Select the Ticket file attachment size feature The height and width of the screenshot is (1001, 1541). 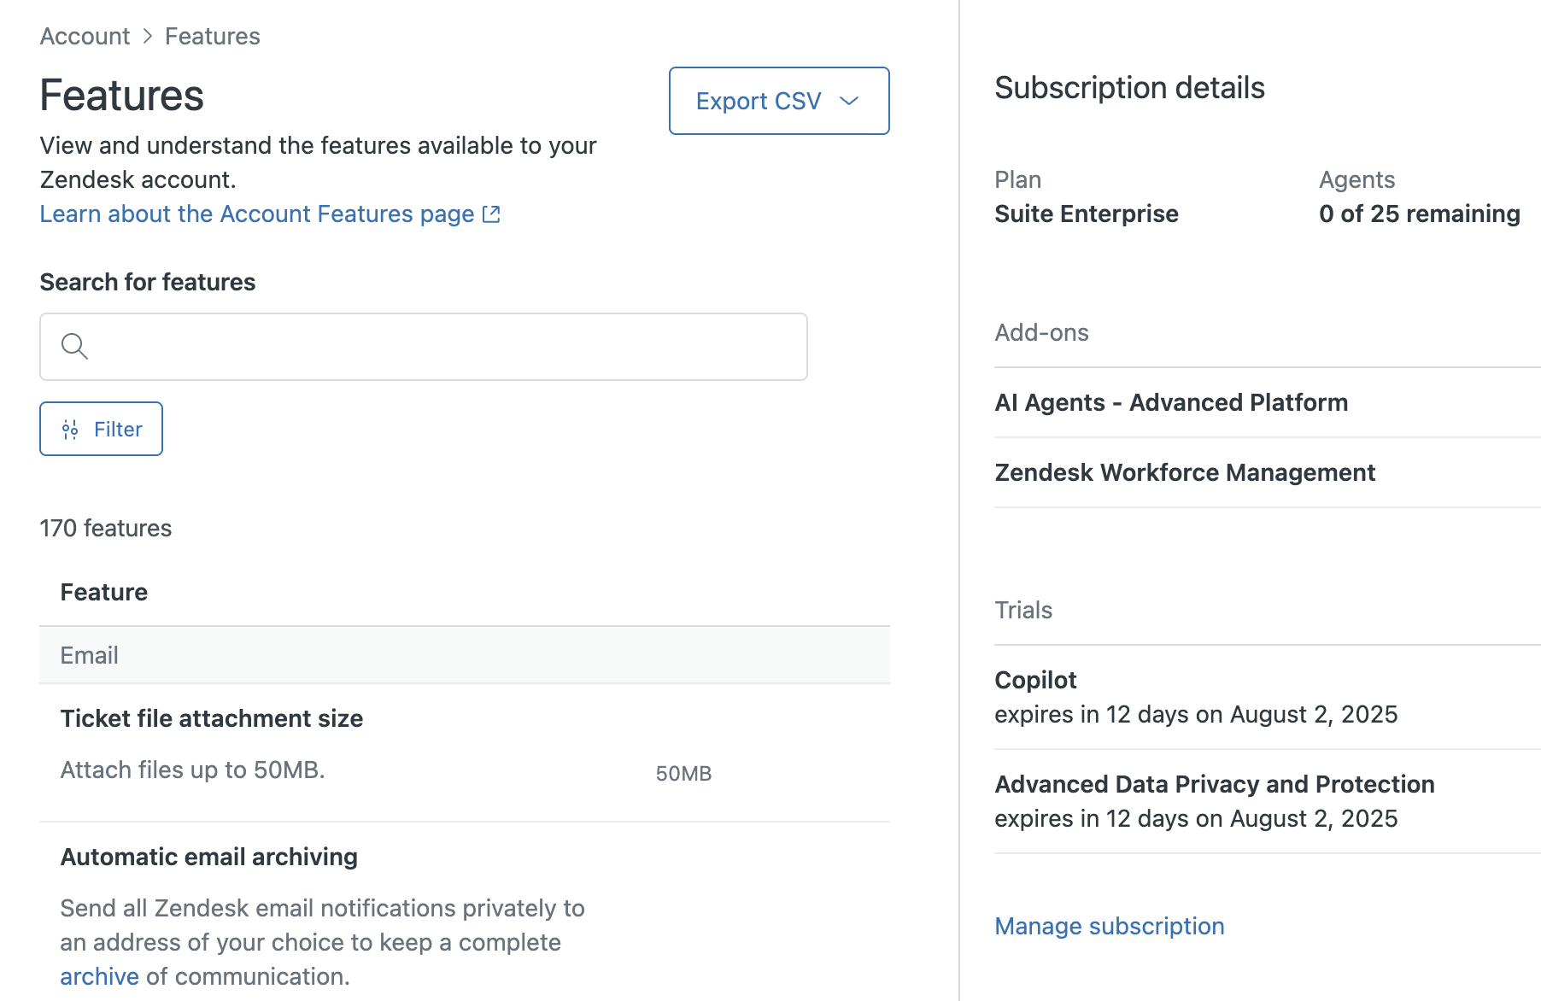(212, 718)
